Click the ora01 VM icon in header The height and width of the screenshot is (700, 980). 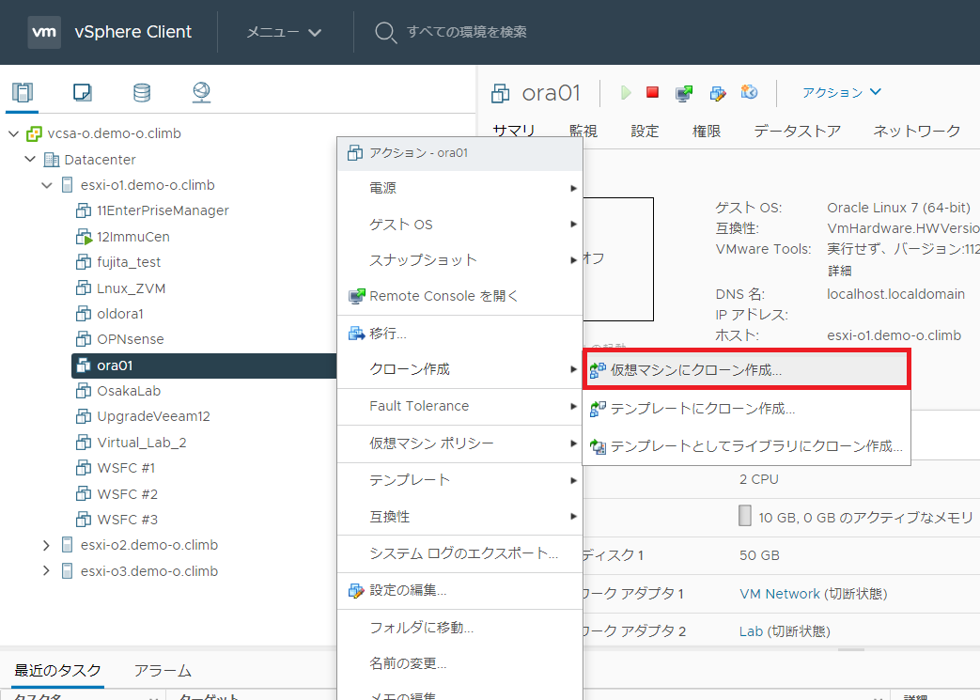click(501, 93)
